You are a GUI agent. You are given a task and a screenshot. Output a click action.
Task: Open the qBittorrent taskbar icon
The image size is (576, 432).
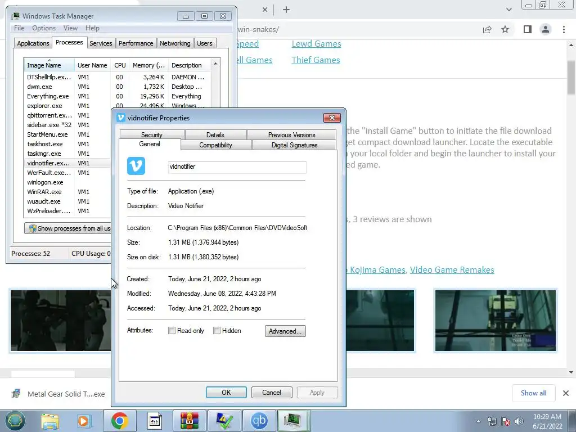pos(259,421)
